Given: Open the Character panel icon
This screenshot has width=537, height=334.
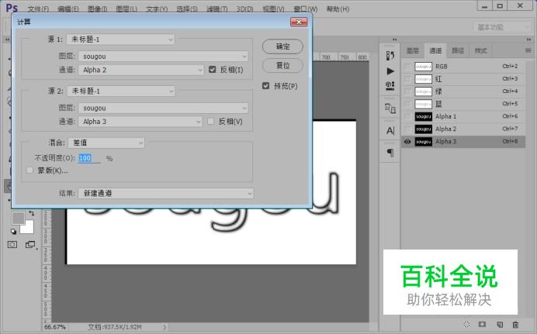Looking at the screenshot, I should (x=390, y=131).
